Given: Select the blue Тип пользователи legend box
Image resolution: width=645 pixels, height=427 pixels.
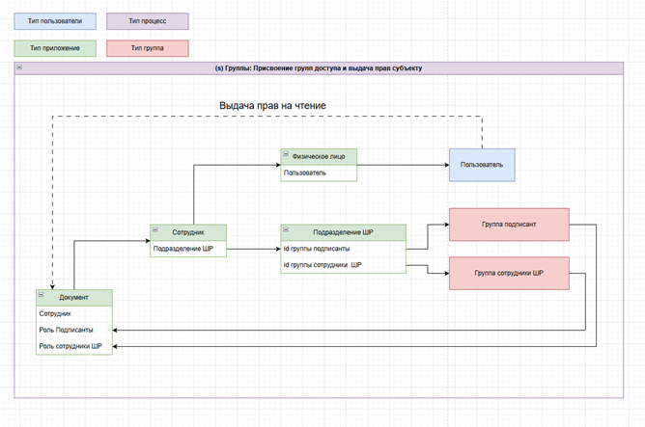Looking at the screenshot, I should point(52,20).
